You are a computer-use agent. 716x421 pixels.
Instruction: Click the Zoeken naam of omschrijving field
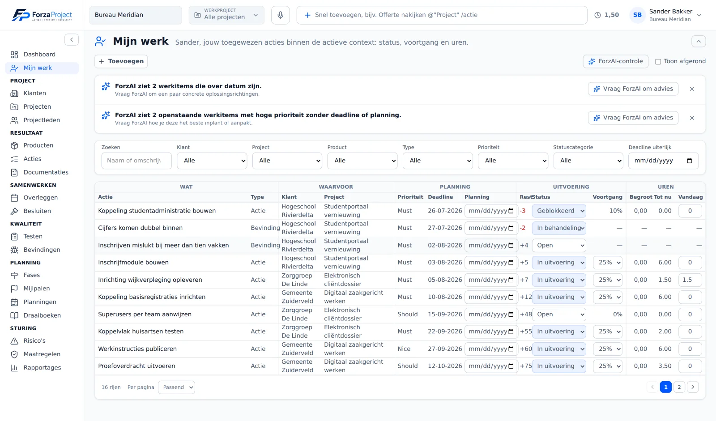point(136,161)
